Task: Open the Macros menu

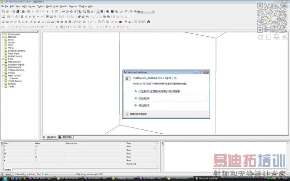Action: tap(73, 6)
